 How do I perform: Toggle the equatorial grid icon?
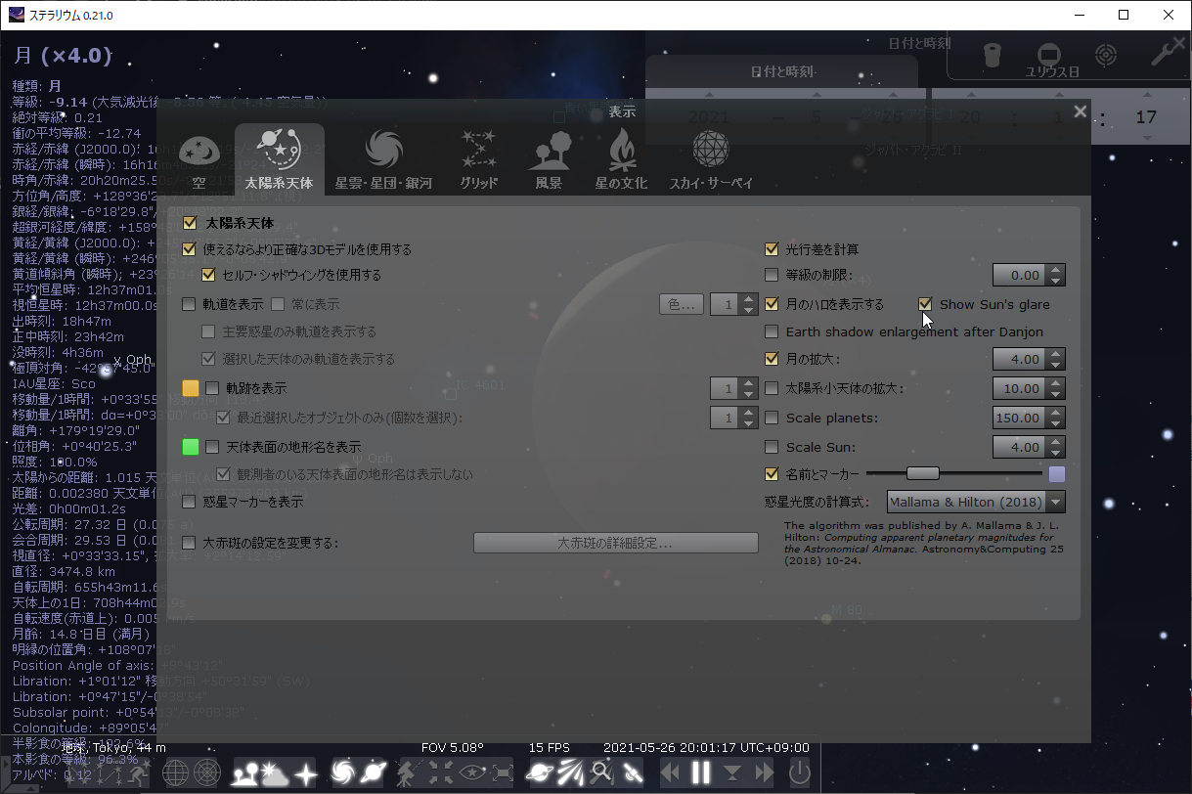(177, 772)
